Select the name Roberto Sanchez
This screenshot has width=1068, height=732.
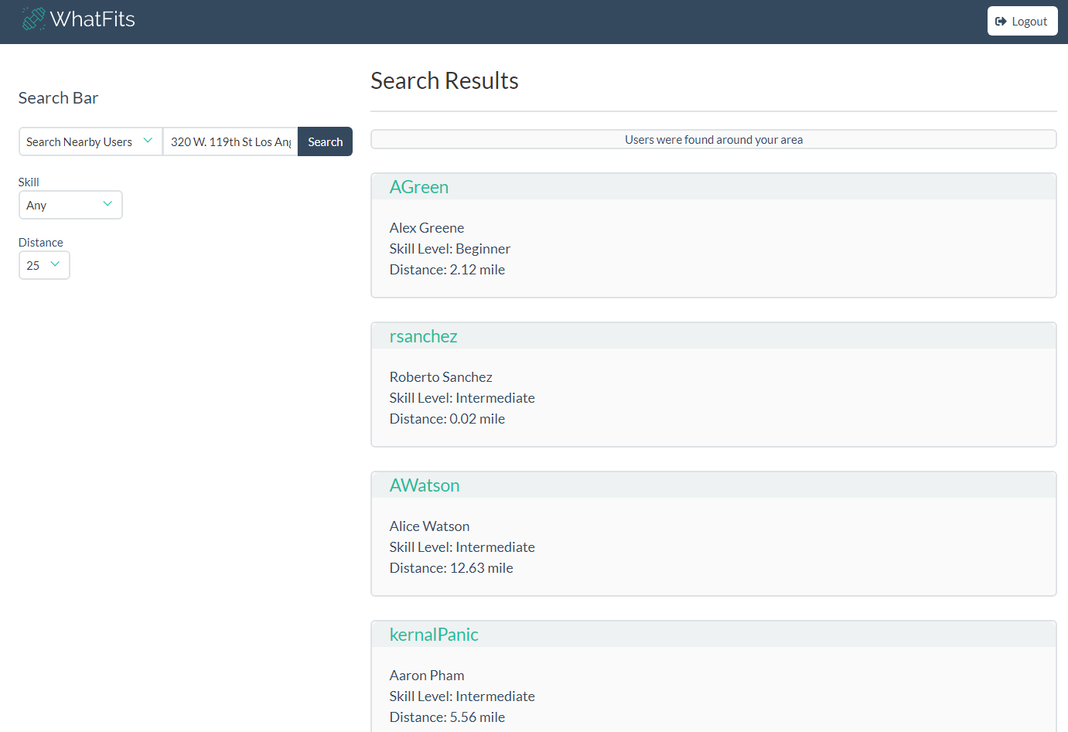tap(441, 377)
